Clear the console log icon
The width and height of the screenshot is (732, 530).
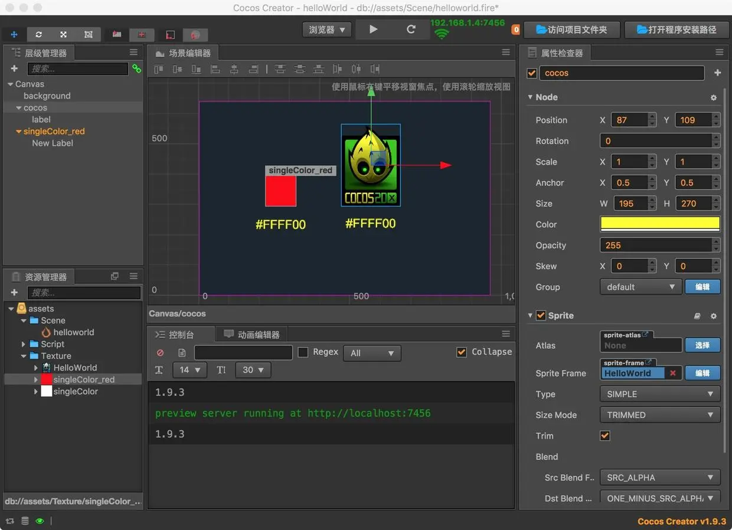160,352
